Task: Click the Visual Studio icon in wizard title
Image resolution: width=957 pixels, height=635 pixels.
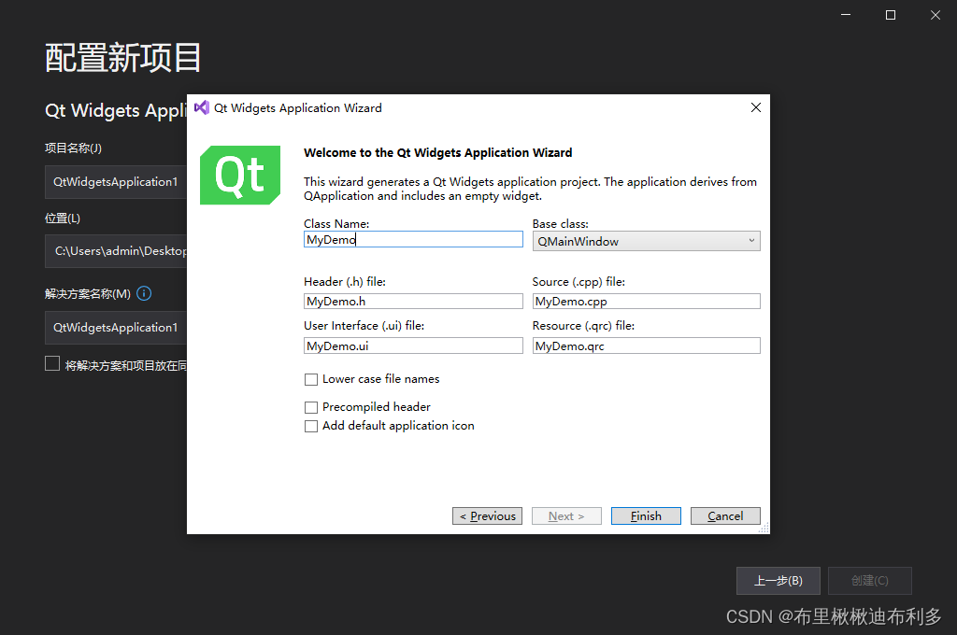Action: 202,108
